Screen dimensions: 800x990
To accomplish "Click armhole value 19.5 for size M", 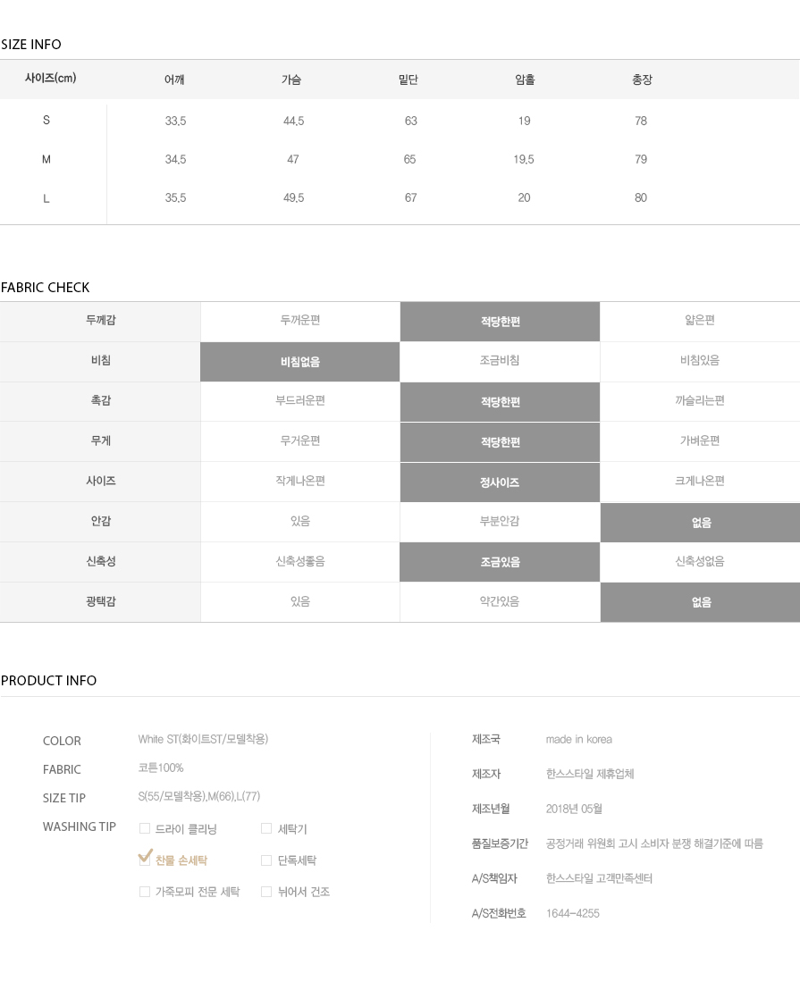I will point(524,159).
